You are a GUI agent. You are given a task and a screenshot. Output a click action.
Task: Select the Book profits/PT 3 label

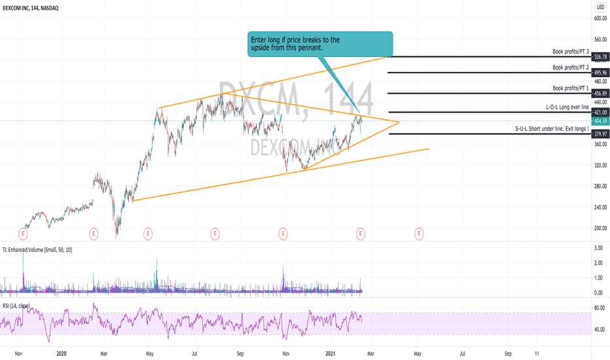[571, 51]
